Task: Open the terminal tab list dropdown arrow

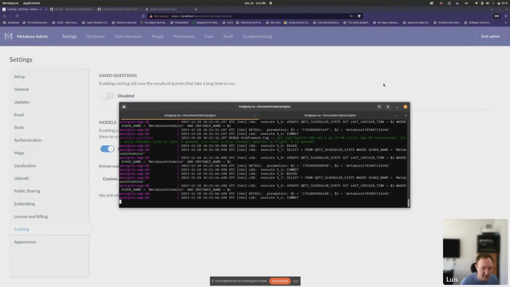Action: point(406,116)
